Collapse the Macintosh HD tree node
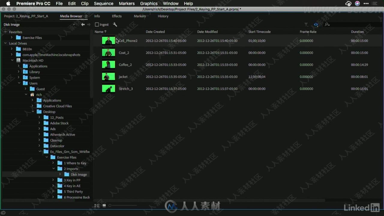The image size is (384, 216). (12, 60)
